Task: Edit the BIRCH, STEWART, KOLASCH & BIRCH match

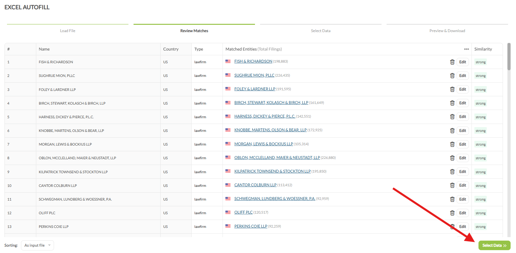Action: 463,103
